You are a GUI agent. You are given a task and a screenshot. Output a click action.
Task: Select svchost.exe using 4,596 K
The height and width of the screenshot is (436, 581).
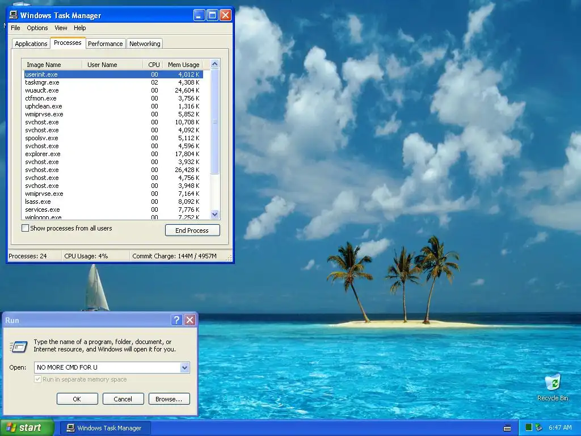pos(113,146)
